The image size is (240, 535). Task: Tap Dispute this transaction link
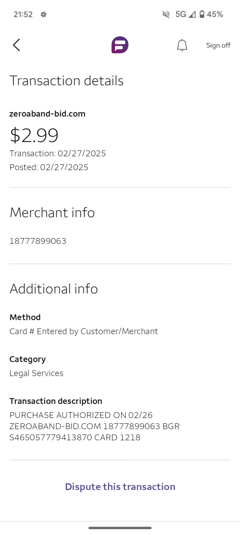point(120,487)
